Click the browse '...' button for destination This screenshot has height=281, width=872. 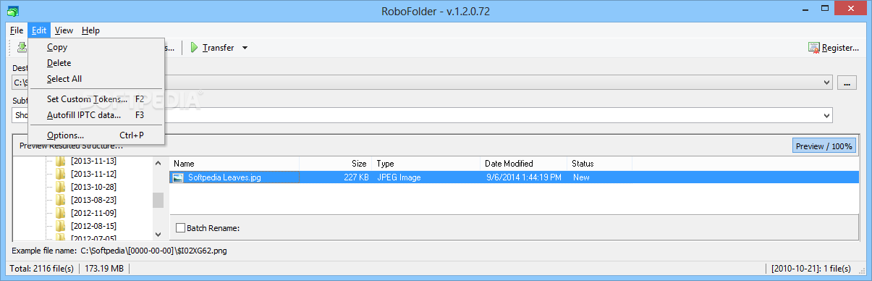tap(847, 83)
